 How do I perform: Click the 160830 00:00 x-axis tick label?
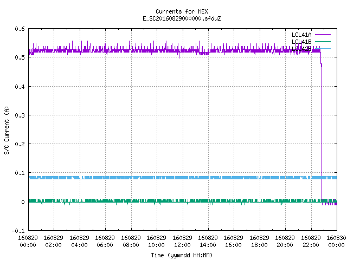click(336, 241)
